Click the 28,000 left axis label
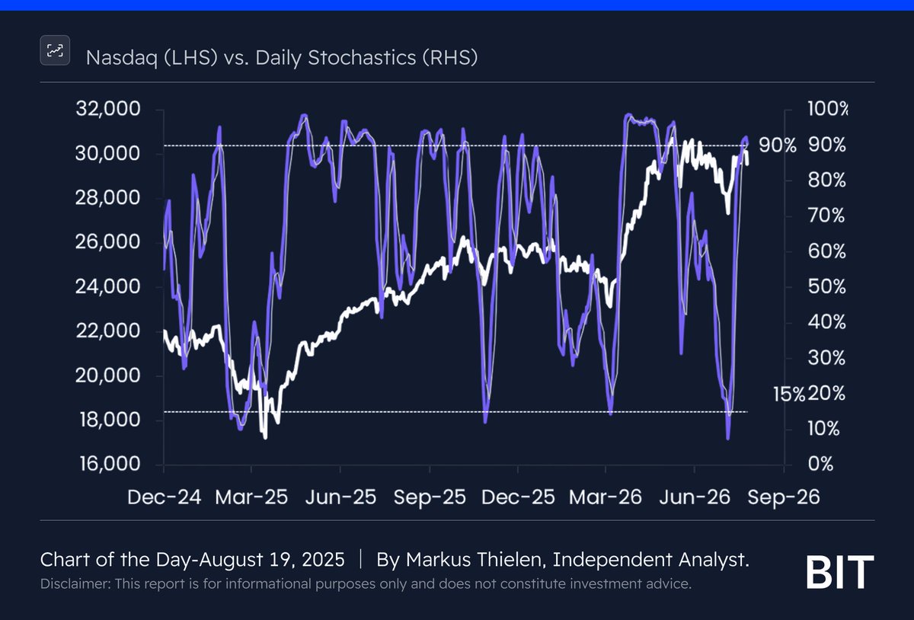Image resolution: width=914 pixels, height=620 pixels. click(x=107, y=198)
